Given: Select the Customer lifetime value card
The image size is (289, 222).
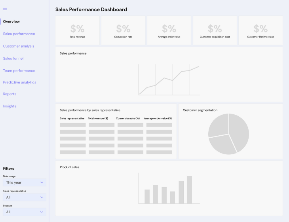Looking at the screenshot, I should [x=260, y=30].
